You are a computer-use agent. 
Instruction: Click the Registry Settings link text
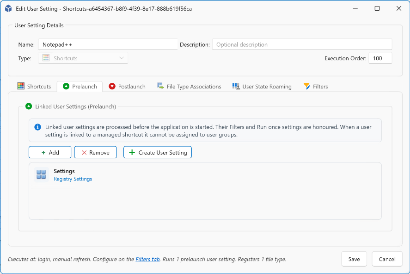(x=73, y=179)
